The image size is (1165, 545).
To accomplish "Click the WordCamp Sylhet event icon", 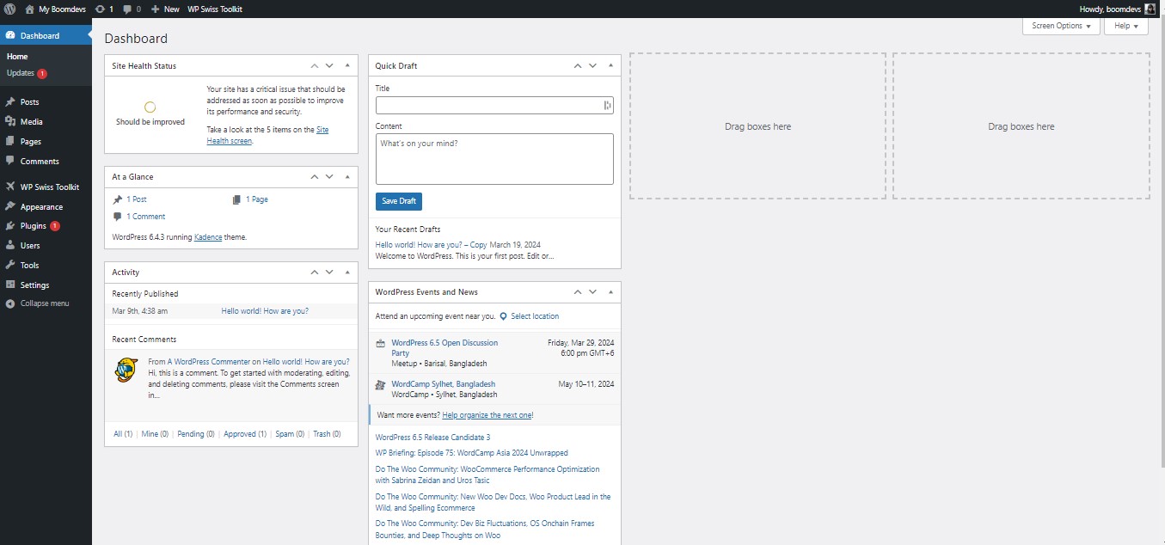I will pyautogui.click(x=381, y=385).
